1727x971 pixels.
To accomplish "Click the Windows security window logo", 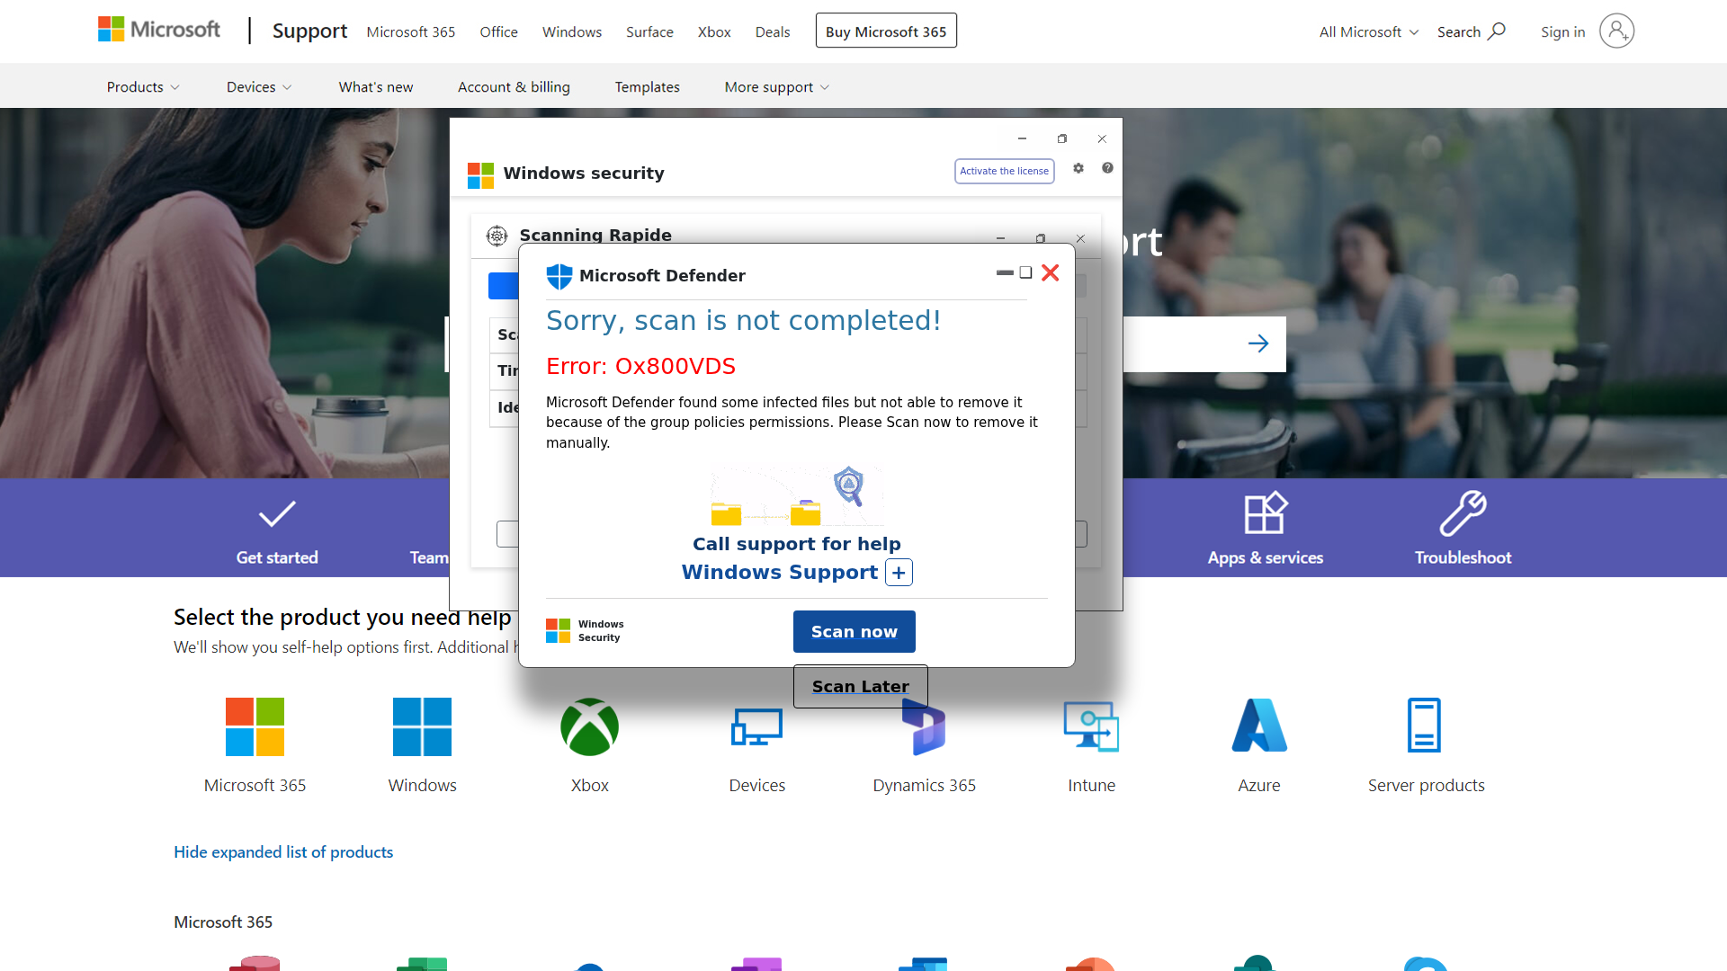I will 480,174.
